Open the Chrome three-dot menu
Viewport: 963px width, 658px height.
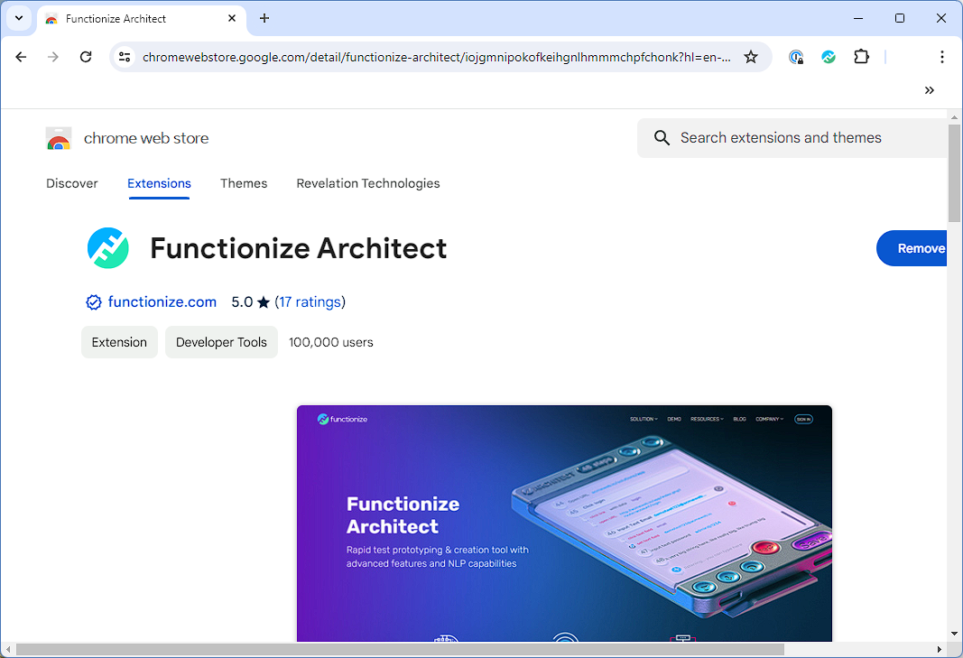click(941, 57)
